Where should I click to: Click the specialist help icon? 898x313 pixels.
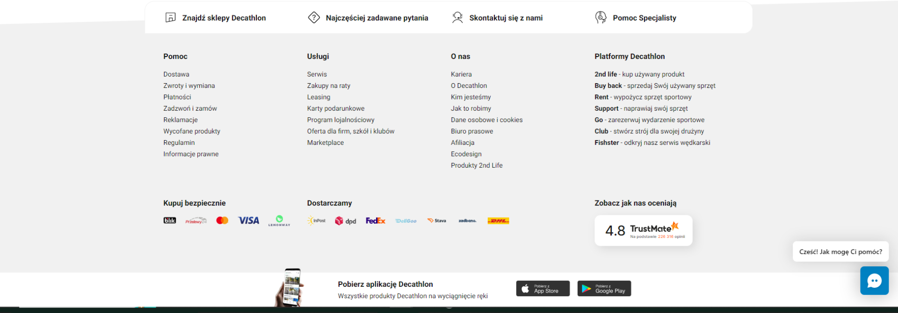601,18
